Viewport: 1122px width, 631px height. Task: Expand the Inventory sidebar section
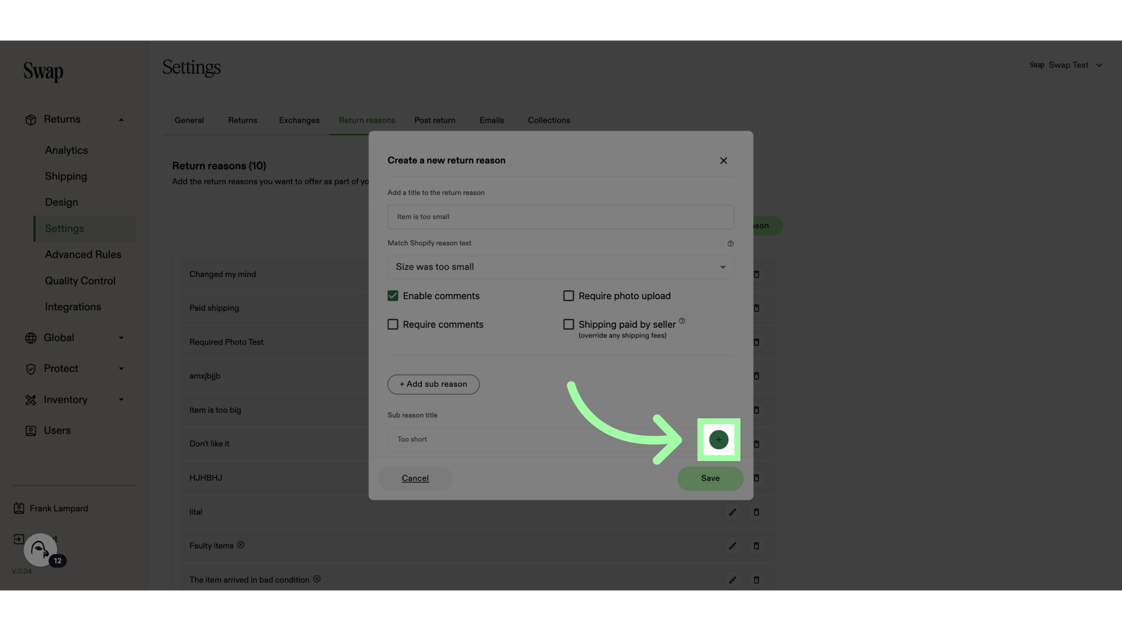click(x=121, y=400)
